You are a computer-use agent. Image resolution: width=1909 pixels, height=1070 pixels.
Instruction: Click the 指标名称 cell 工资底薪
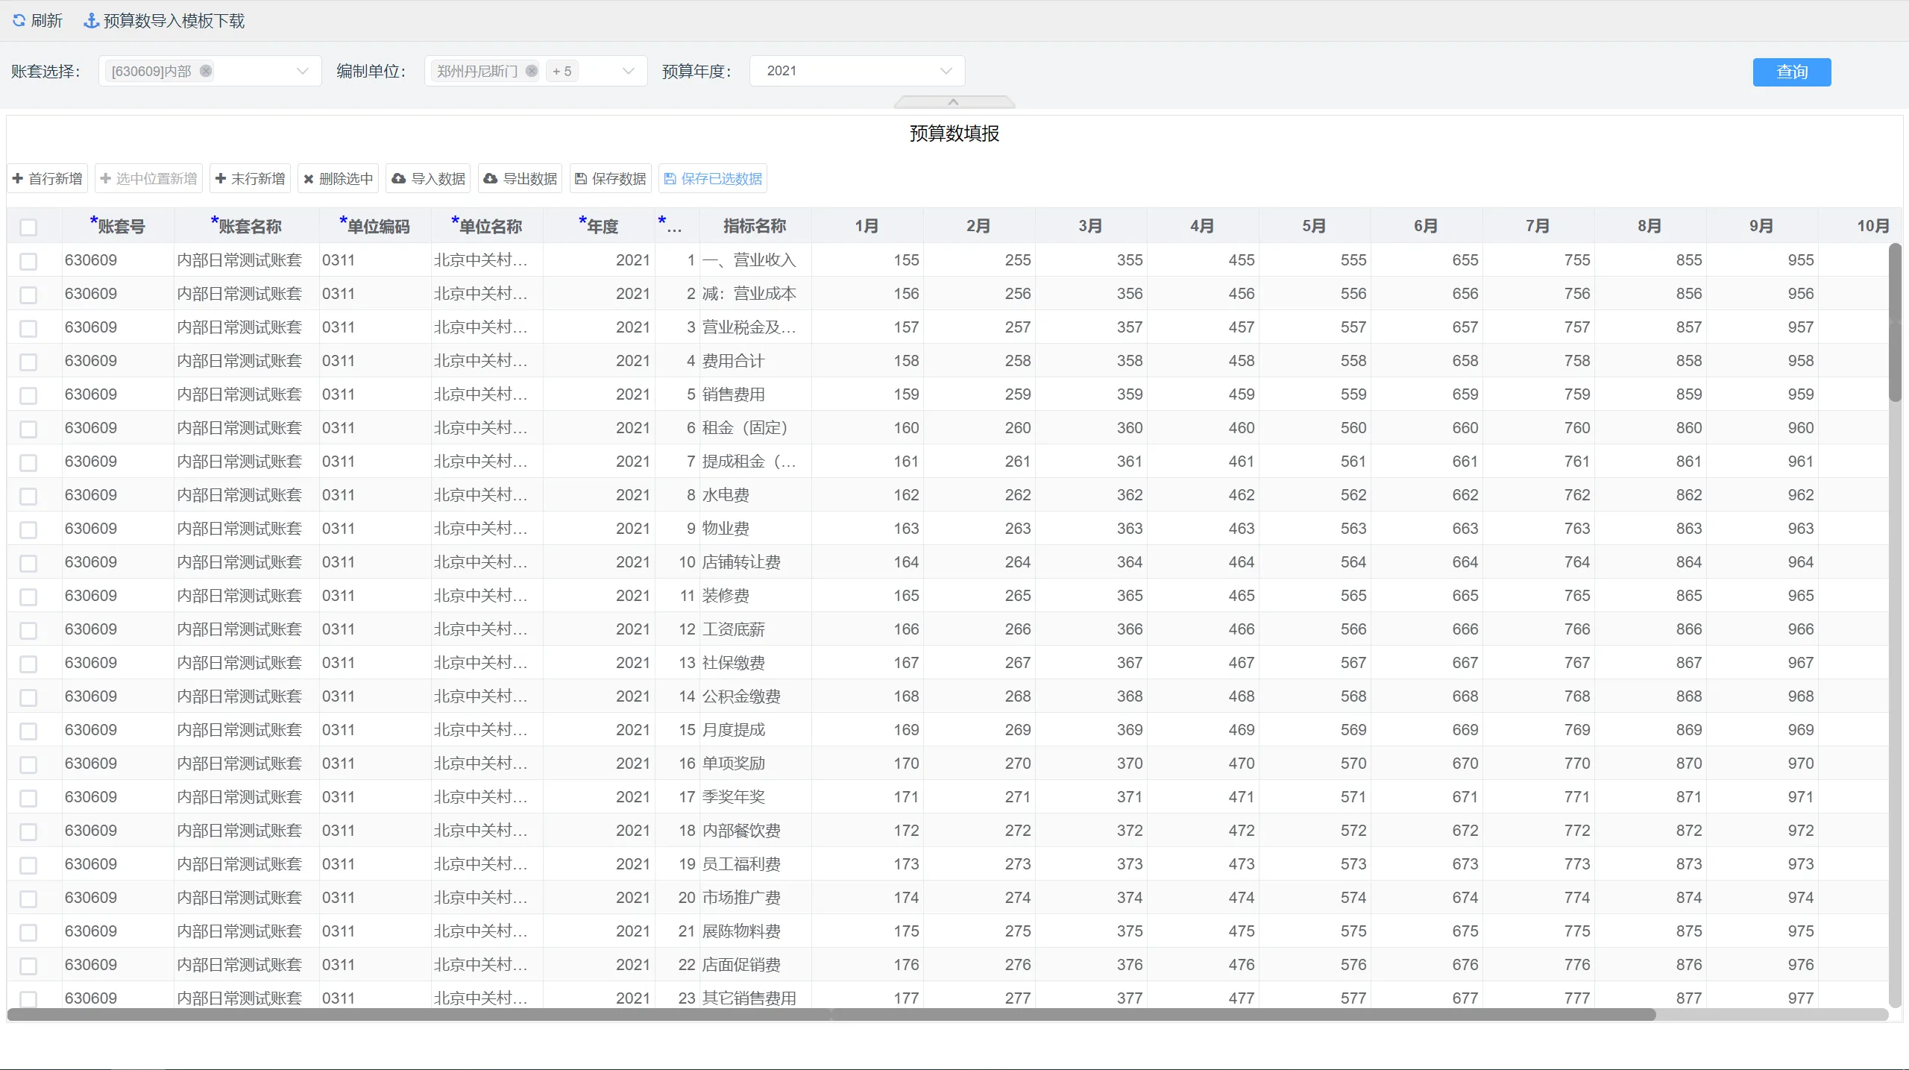point(755,629)
